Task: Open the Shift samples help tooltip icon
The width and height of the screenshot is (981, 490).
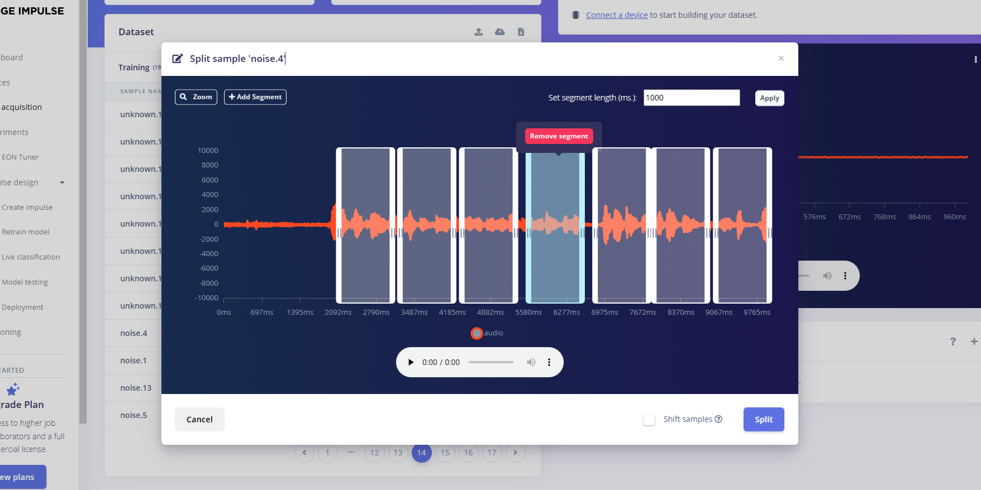Action: [x=718, y=419]
